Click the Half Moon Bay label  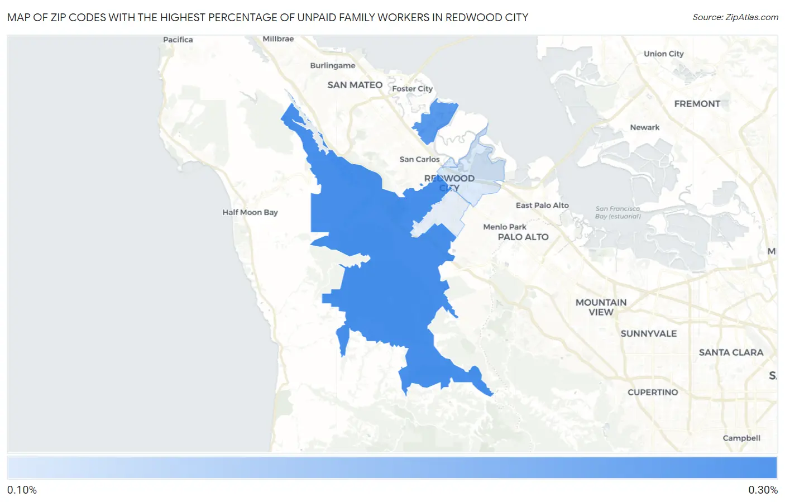250,212
